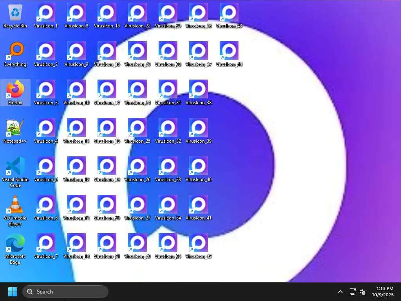Click the VirusIcon_21 shortcut

point(107,246)
